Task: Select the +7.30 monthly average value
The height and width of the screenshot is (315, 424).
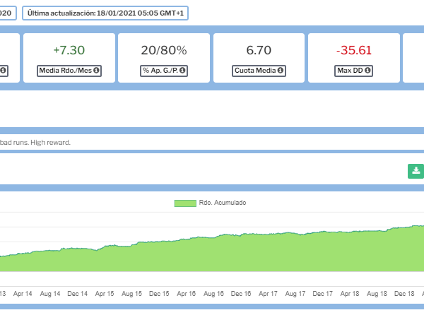Action: click(x=69, y=50)
